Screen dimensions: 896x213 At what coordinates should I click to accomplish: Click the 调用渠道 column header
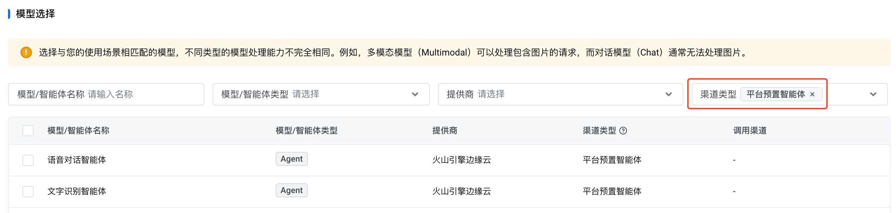750,131
